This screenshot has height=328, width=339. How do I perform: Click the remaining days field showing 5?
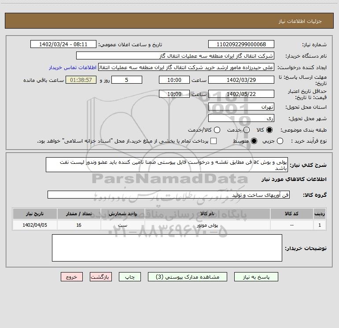pos(127,80)
